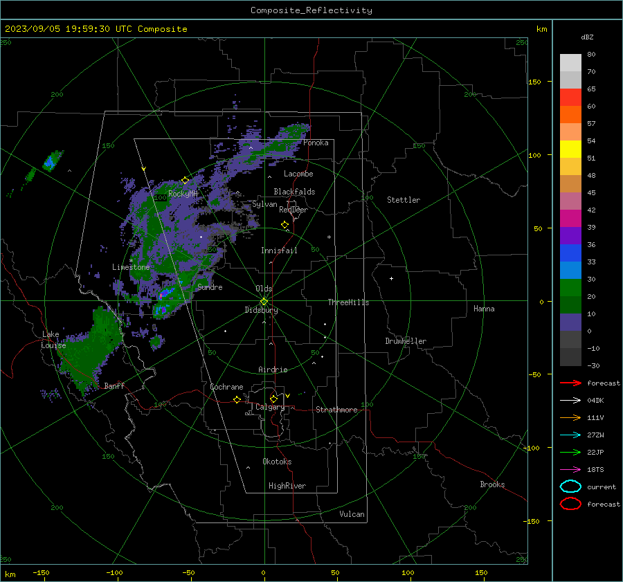Click the red forecast ellipse icon
The width and height of the screenshot is (623, 582).
point(570,504)
